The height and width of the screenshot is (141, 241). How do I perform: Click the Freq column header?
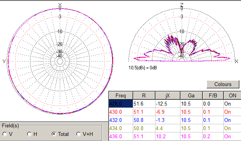click(x=121, y=96)
